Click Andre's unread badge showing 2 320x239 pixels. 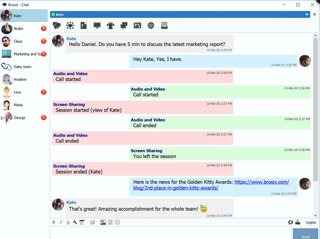click(44, 28)
